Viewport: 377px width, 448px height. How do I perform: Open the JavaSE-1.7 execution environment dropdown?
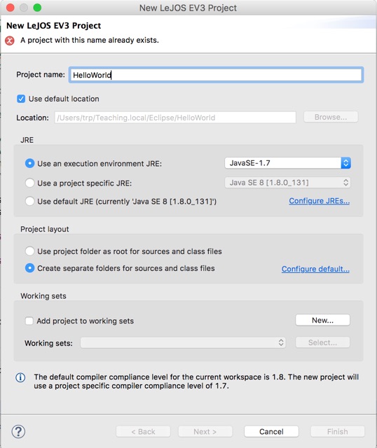[288, 163]
